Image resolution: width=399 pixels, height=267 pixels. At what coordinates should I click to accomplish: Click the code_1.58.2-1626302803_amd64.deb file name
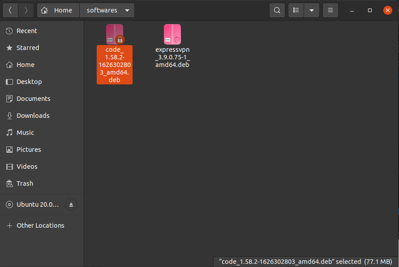pos(115,65)
